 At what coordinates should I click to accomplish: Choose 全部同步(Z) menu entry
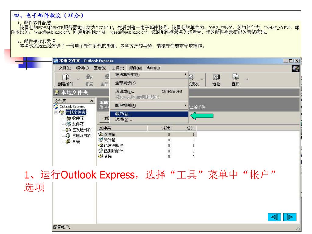tap(149, 83)
